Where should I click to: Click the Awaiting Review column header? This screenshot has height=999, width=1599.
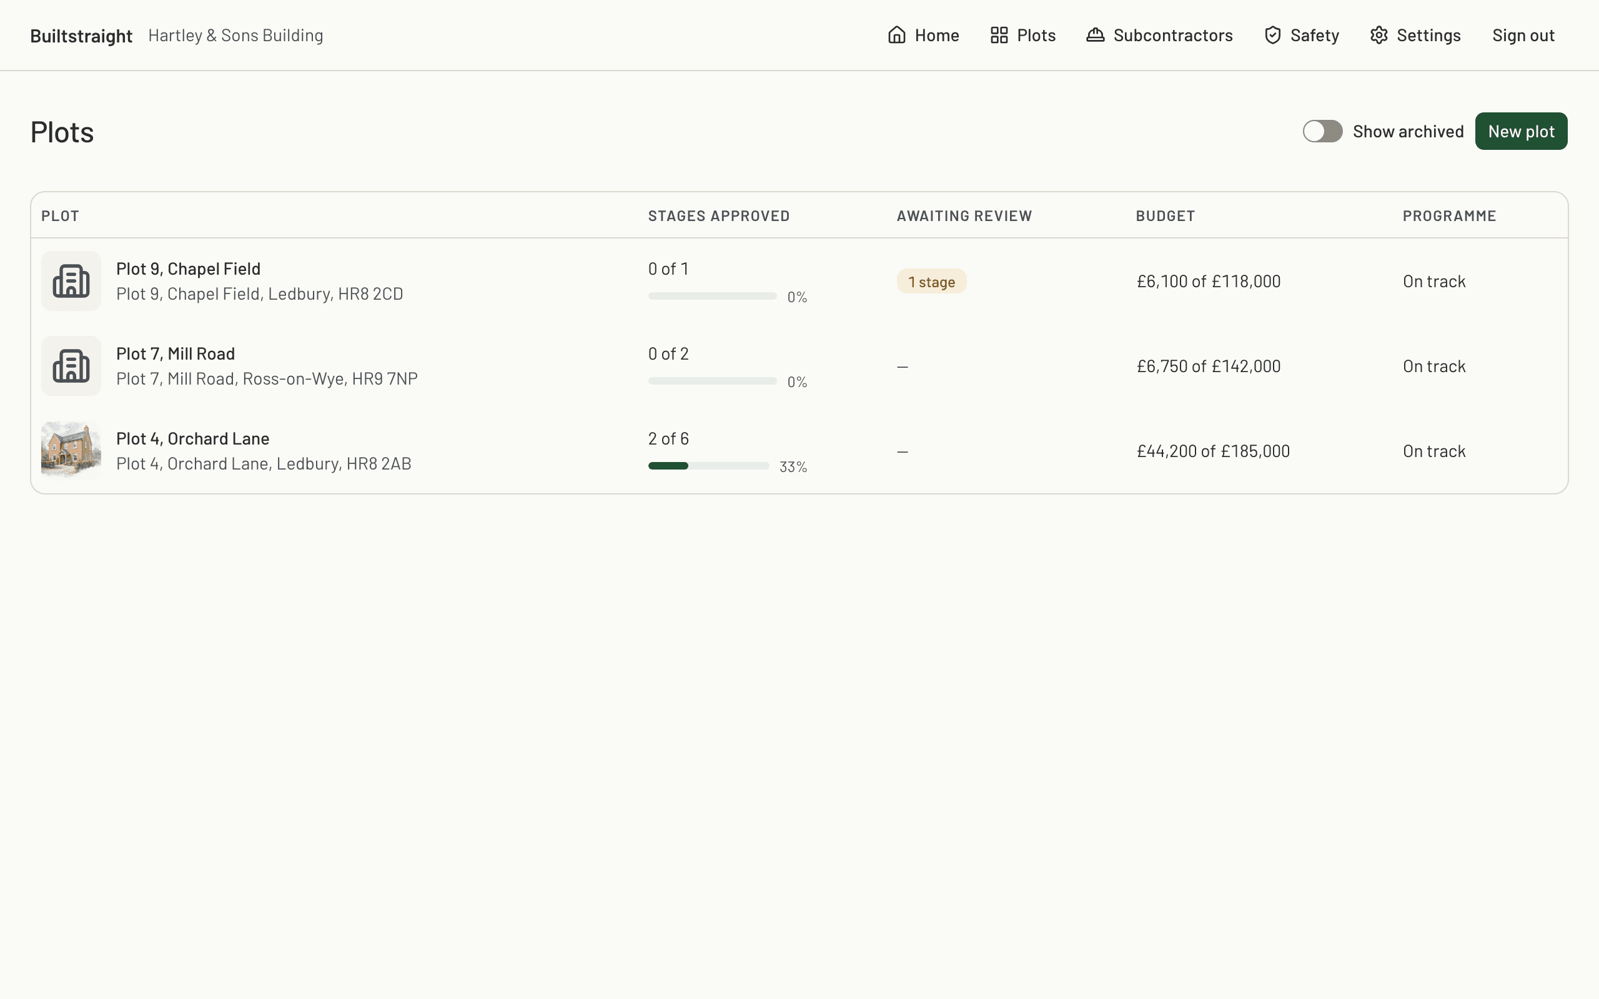[964, 216]
